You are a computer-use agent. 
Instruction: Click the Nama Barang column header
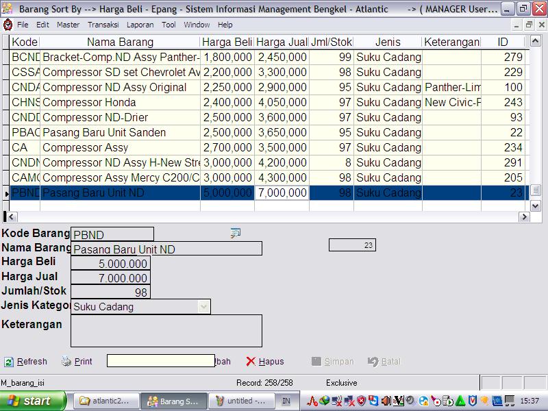[120, 42]
